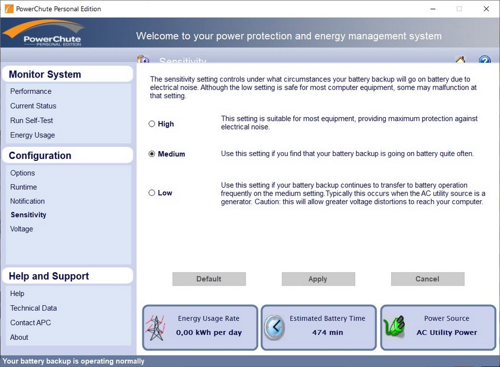Screen dimensions: 500x367
Task: Click the Low setting description text
Action: [353, 193]
